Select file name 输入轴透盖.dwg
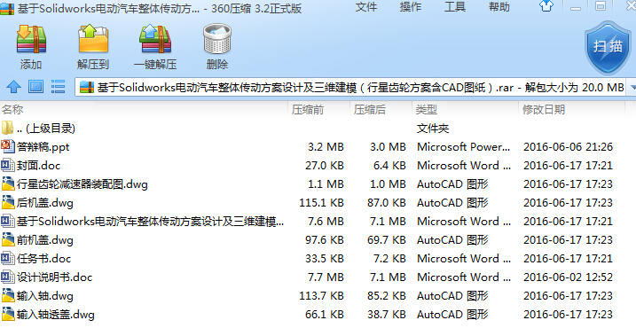This screenshot has width=636, height=328. [x=56, y=315]
